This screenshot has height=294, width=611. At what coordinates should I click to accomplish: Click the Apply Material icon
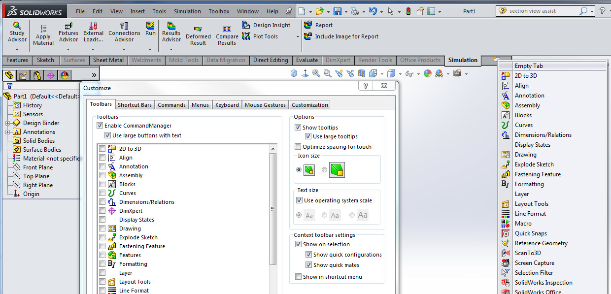43,30
